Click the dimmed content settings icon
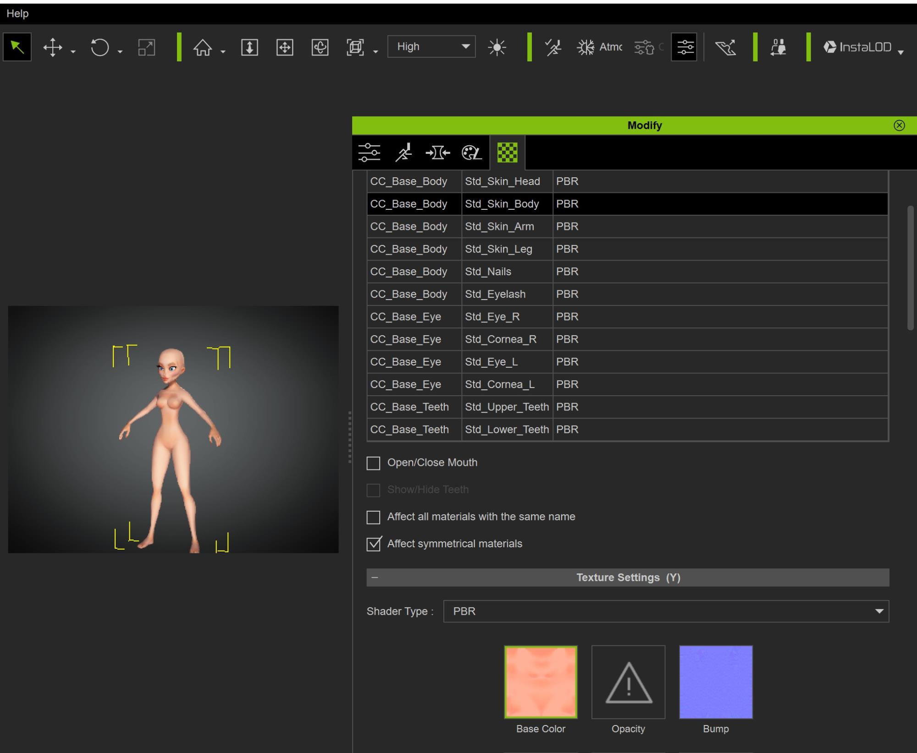 click(x=648, y=47)
